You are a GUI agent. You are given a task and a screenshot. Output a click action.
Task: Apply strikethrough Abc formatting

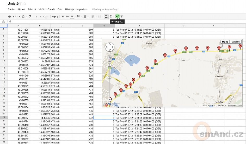pos(67,16)
